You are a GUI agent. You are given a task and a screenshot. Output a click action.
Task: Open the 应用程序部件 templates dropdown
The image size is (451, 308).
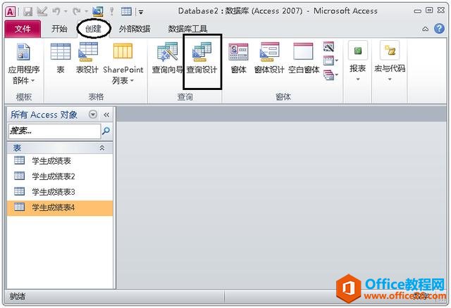click(x=23, y=64)
